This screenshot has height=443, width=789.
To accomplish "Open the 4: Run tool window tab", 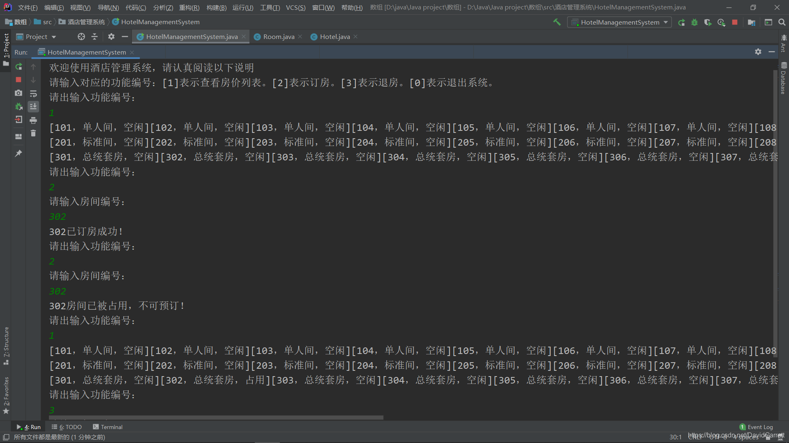I will tap(29, 427).
